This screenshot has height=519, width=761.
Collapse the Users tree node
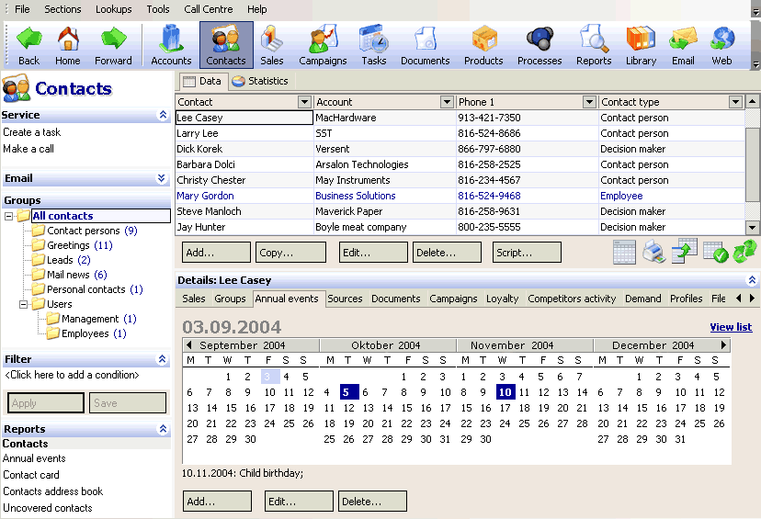(23, 305)
